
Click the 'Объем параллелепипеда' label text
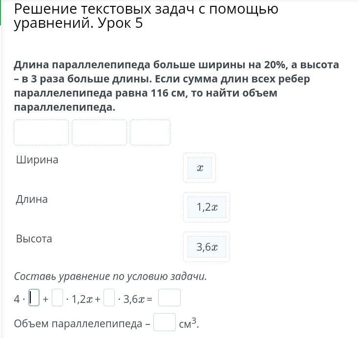click(x=79, y=324)
